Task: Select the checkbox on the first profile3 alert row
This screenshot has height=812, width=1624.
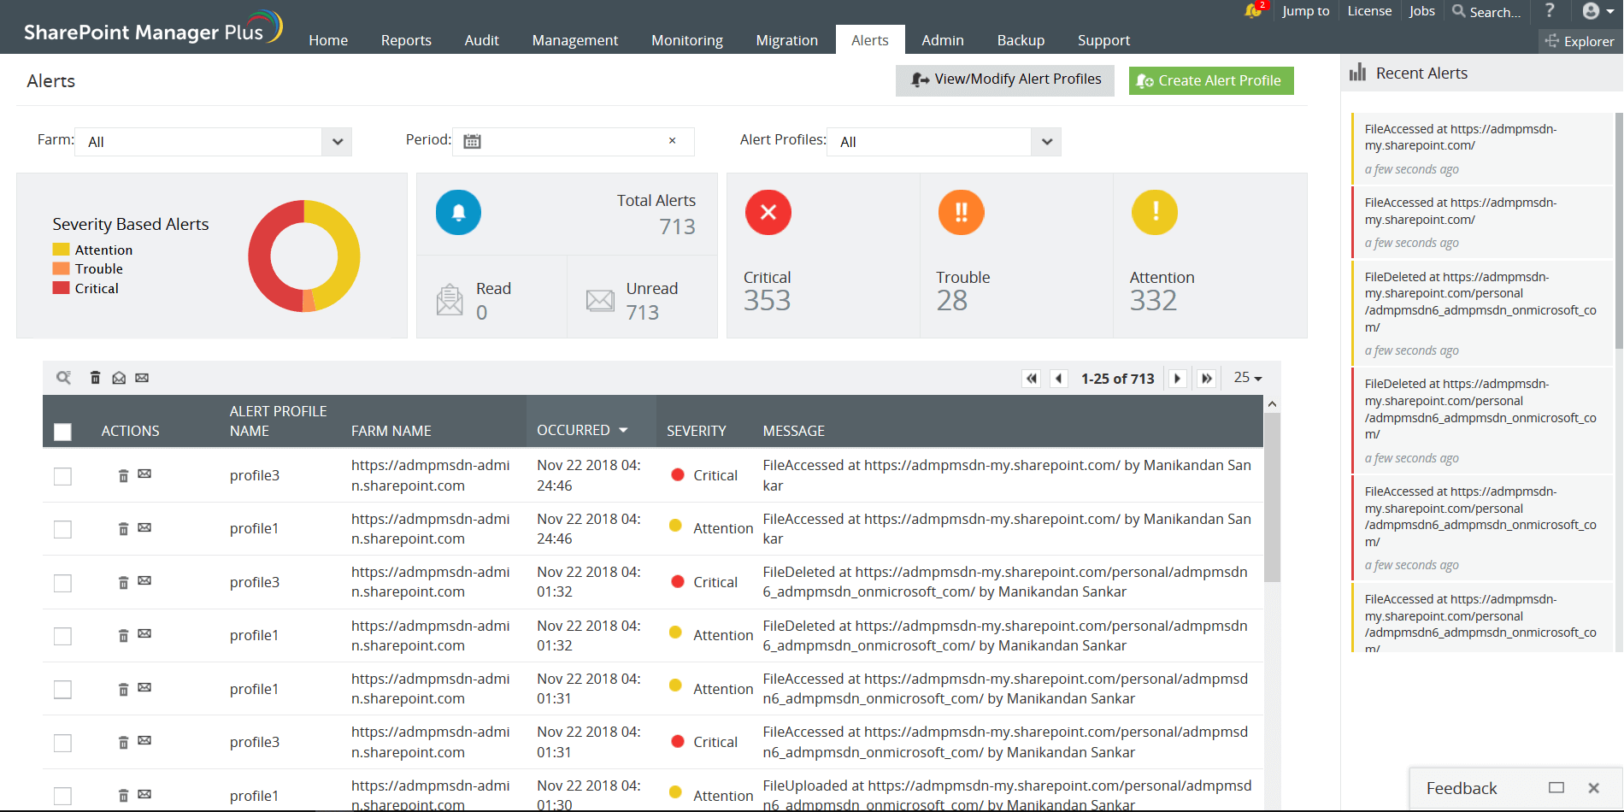Action: 62,476
